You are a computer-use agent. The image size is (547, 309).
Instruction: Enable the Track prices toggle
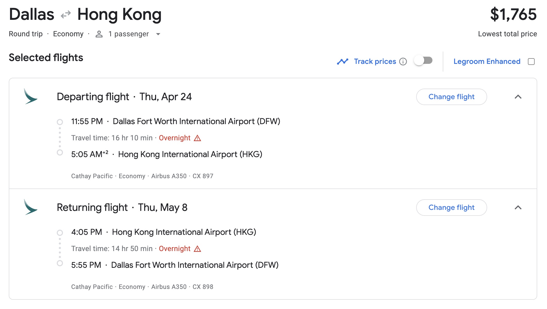(x=423, y=61)
